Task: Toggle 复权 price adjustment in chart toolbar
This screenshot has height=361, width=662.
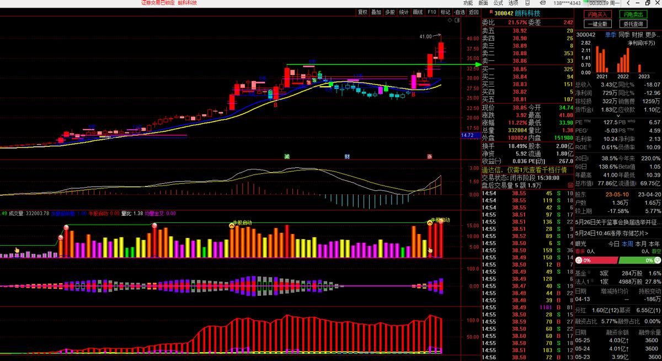Action: (362, 12)
